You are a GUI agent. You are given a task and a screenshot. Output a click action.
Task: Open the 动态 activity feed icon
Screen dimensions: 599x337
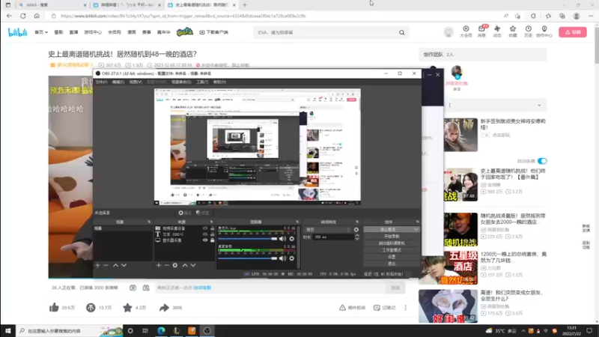click(x=497, y=31)
